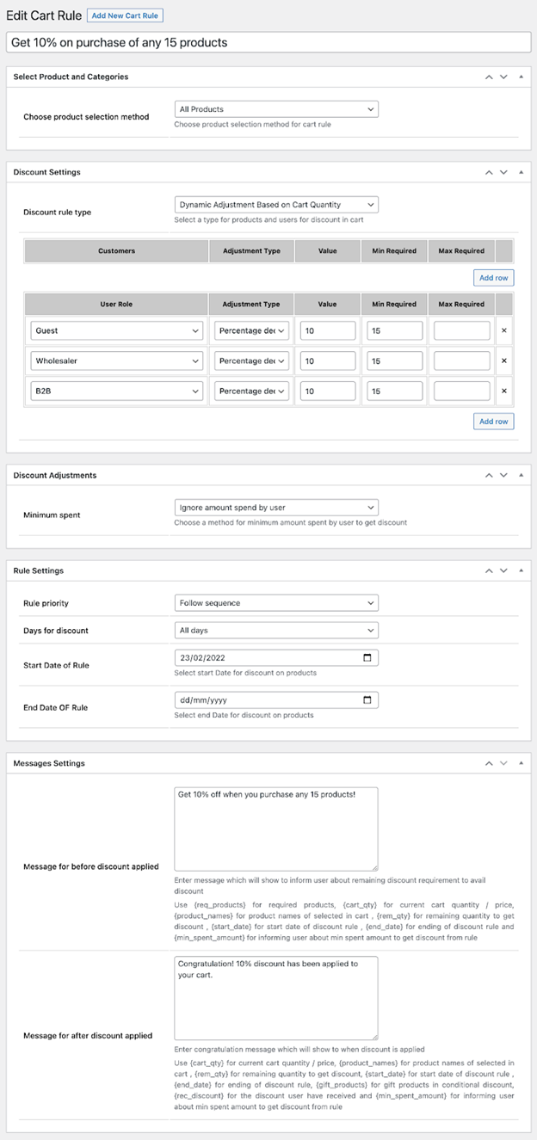Viewport: 537px width, 1140px height.
Task: Remove the Guest user role row
Action: point(504,330)
